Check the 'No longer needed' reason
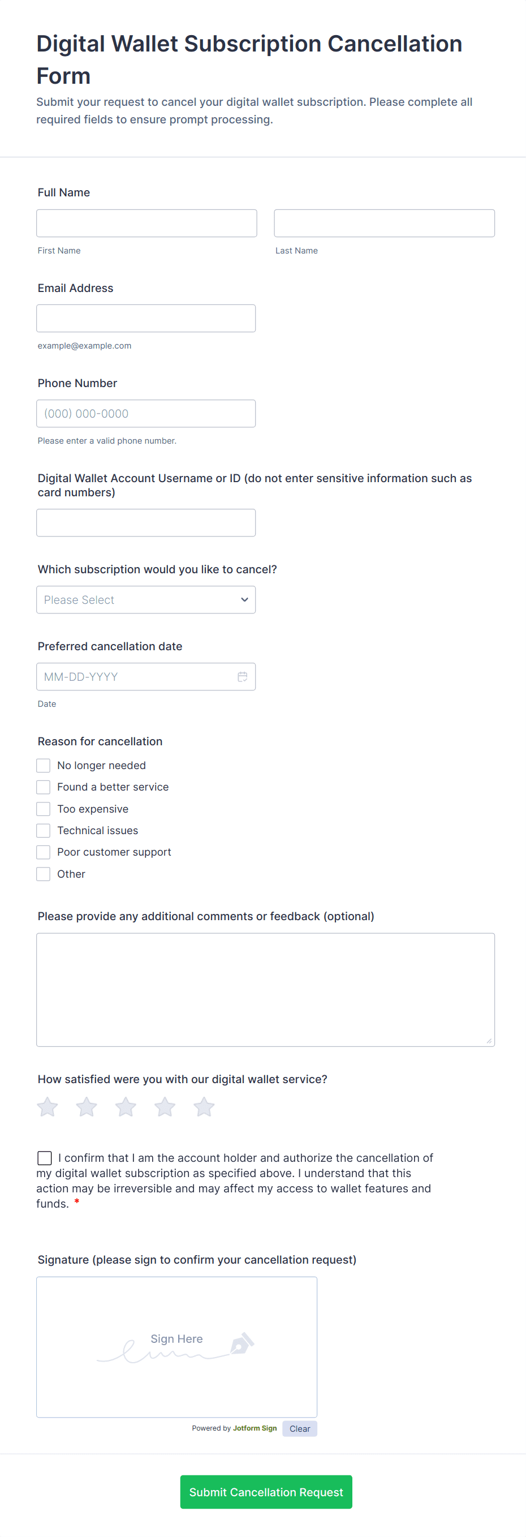Screen dimensions: 526x1537 point(44,766)
